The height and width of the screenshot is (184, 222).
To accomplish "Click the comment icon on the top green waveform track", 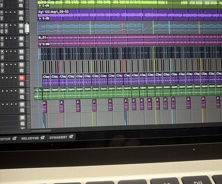I will point(21,5).
